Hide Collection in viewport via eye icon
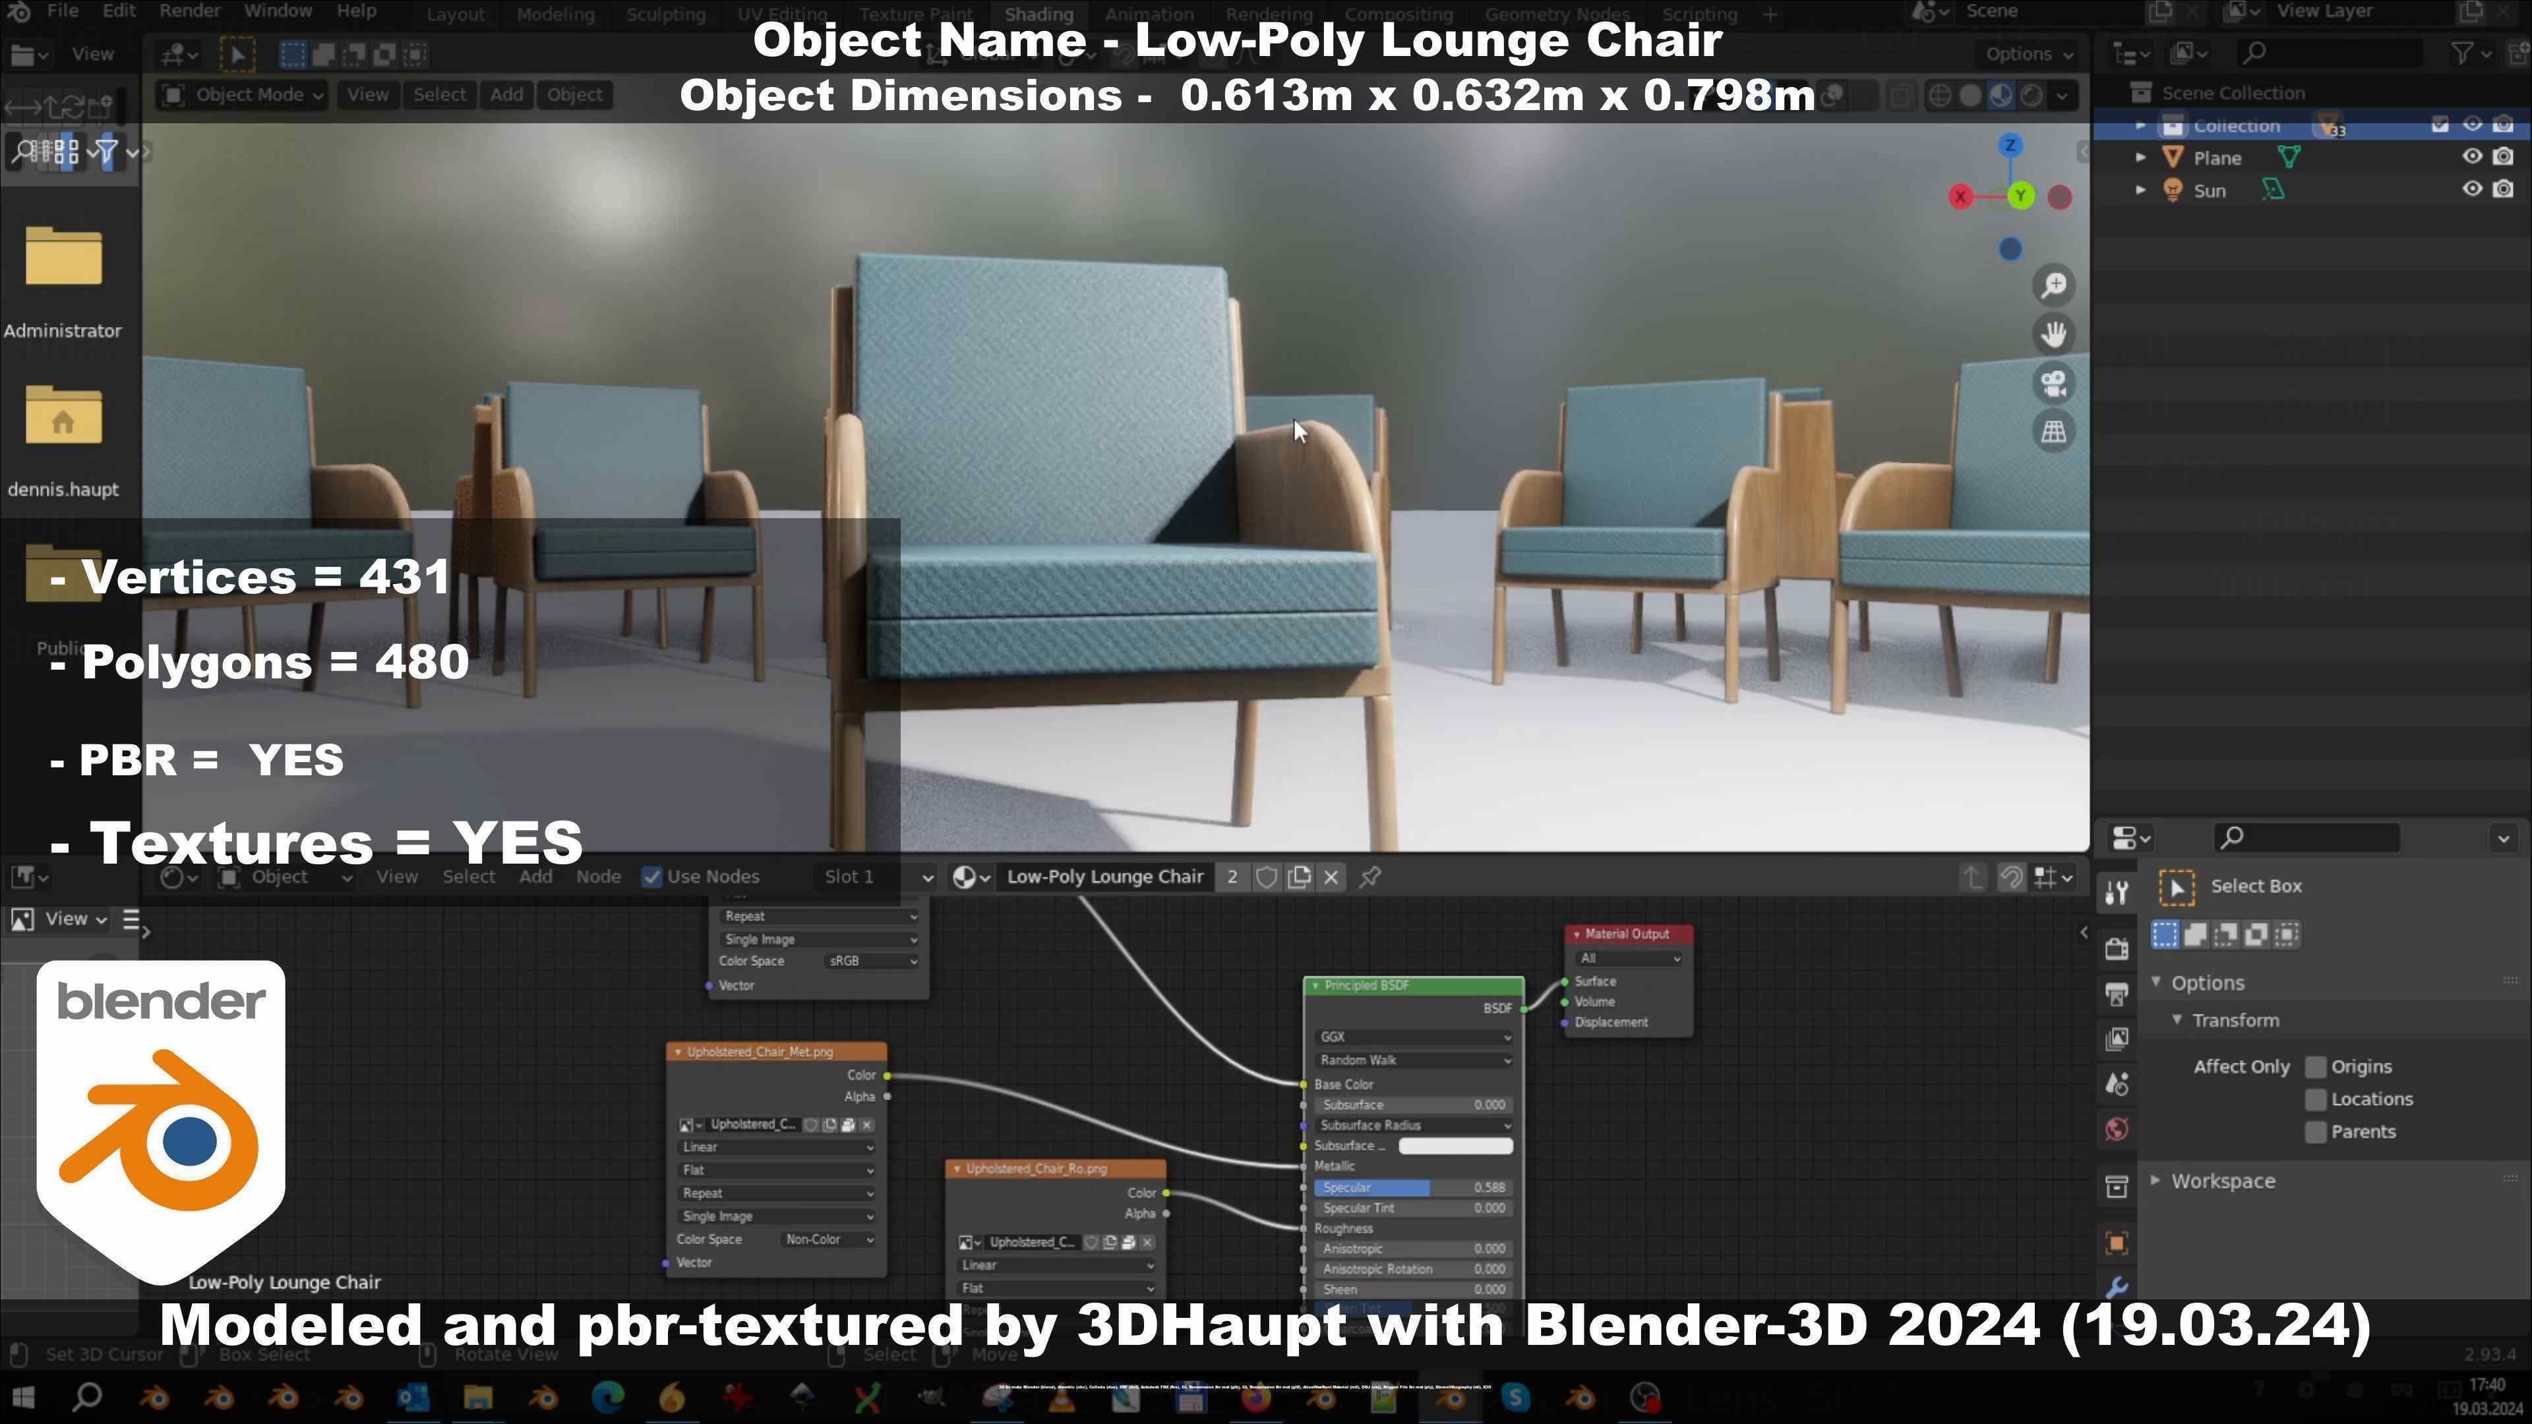Viewport: 2532px width, 1424px height. [x=2472, y=124]
